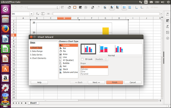Click the Function equals icon
Viewport: 171px width, 108px height.
[x=48, y=14]
